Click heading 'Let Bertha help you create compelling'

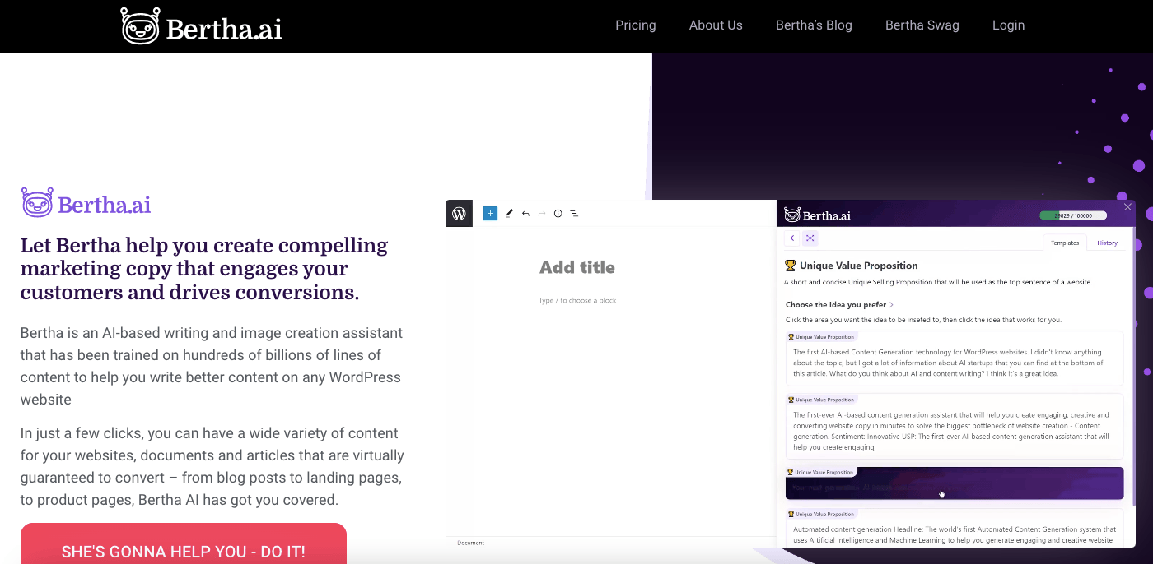(204, 269)
